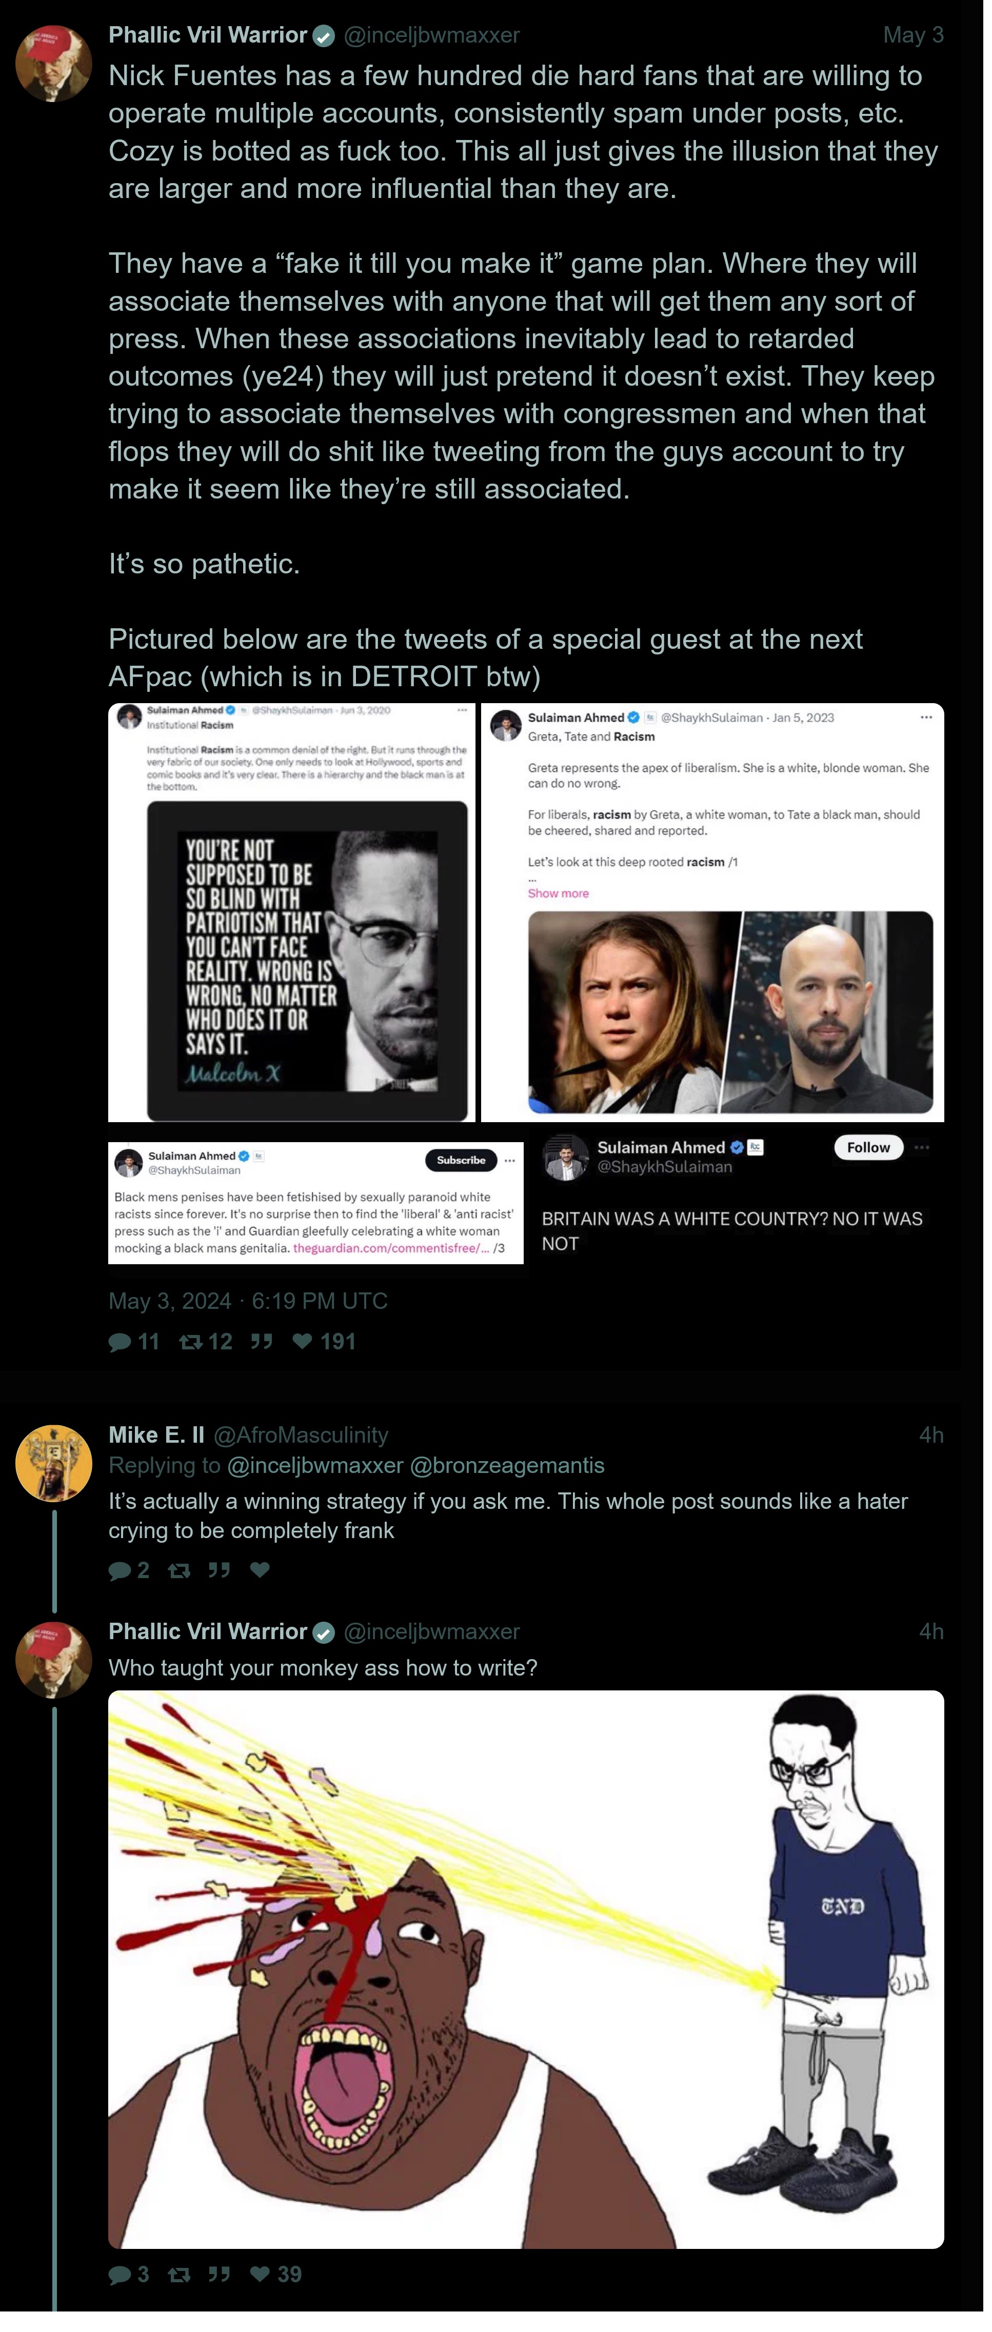Open the Greta and Tate screenshot image
Screen dimensions: 992x2332
(712, 912)
